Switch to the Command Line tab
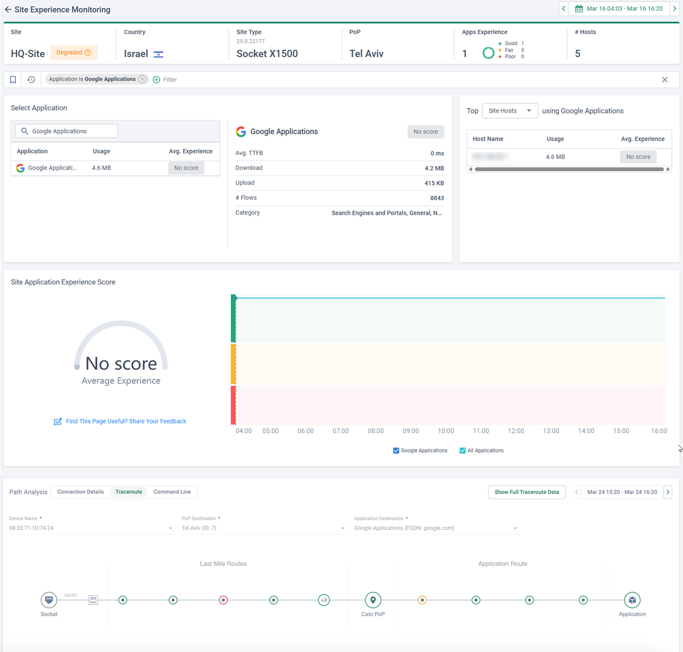 point(172,492)
